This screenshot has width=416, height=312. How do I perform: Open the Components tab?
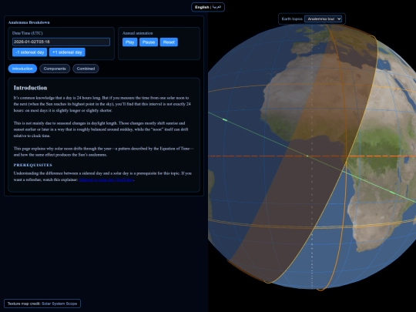pos(55,69)
